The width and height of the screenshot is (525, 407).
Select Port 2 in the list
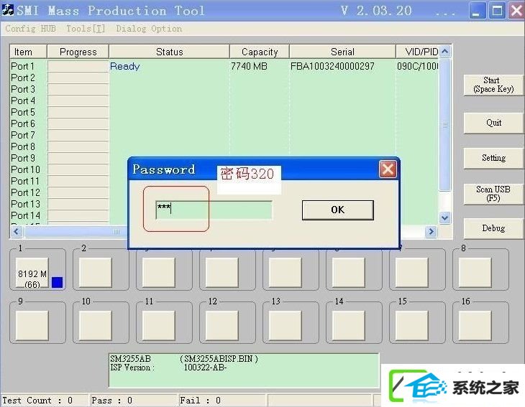coord(23,78)
